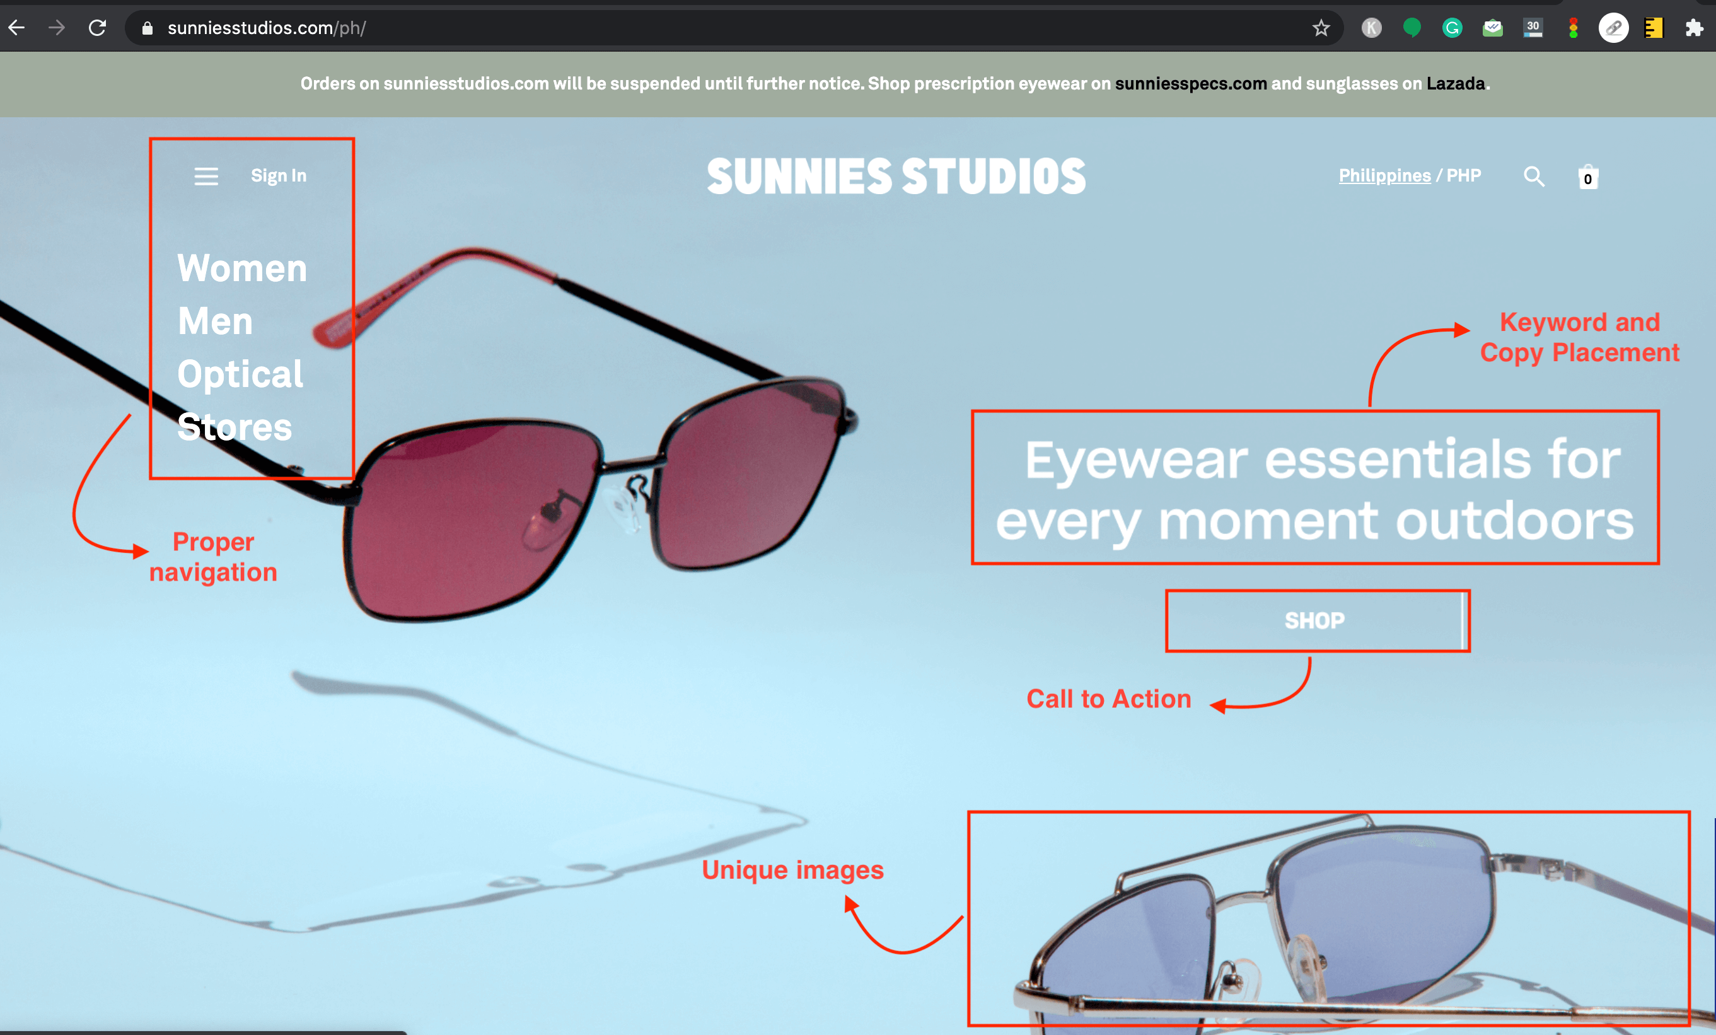Open the Stores menu item
This screenshot has height=1035, width=1716.
(x=235, y=427)
